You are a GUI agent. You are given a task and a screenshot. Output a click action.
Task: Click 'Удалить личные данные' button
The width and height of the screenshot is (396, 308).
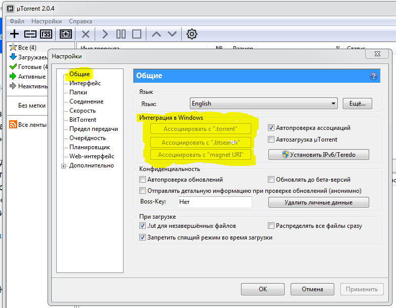point(319,202)
